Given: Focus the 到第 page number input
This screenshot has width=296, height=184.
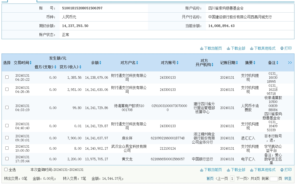Looking at the screenshot, I should (x=274, y=179).
